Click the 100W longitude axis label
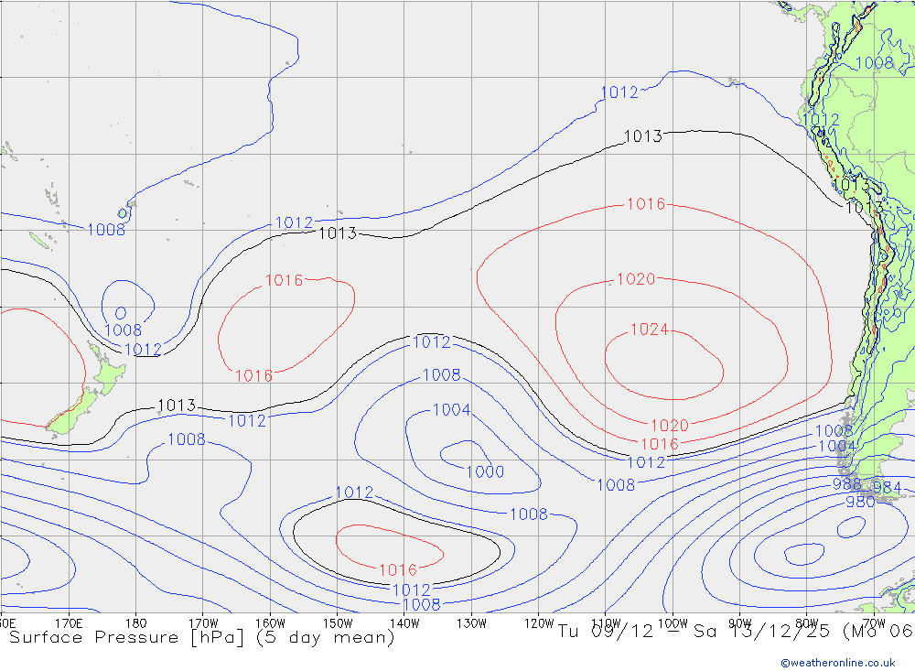The width and height of the screenshot is (915, 671). (673, 623)
